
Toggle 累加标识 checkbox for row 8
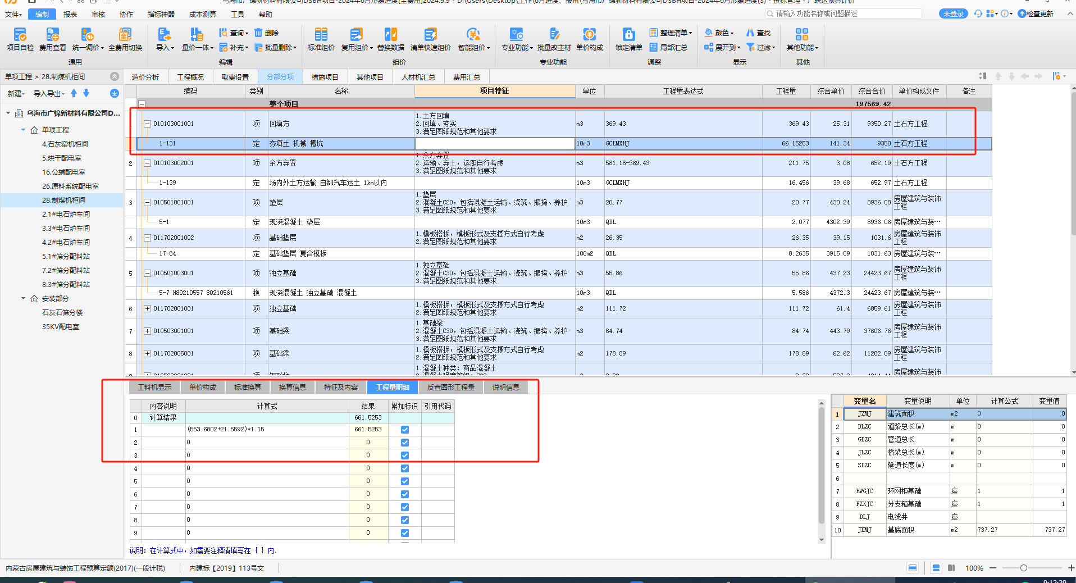click(404, 520)
